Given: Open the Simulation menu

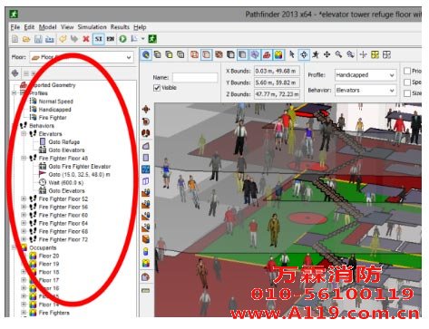Looking at the screenshot, I should [92, 27].
